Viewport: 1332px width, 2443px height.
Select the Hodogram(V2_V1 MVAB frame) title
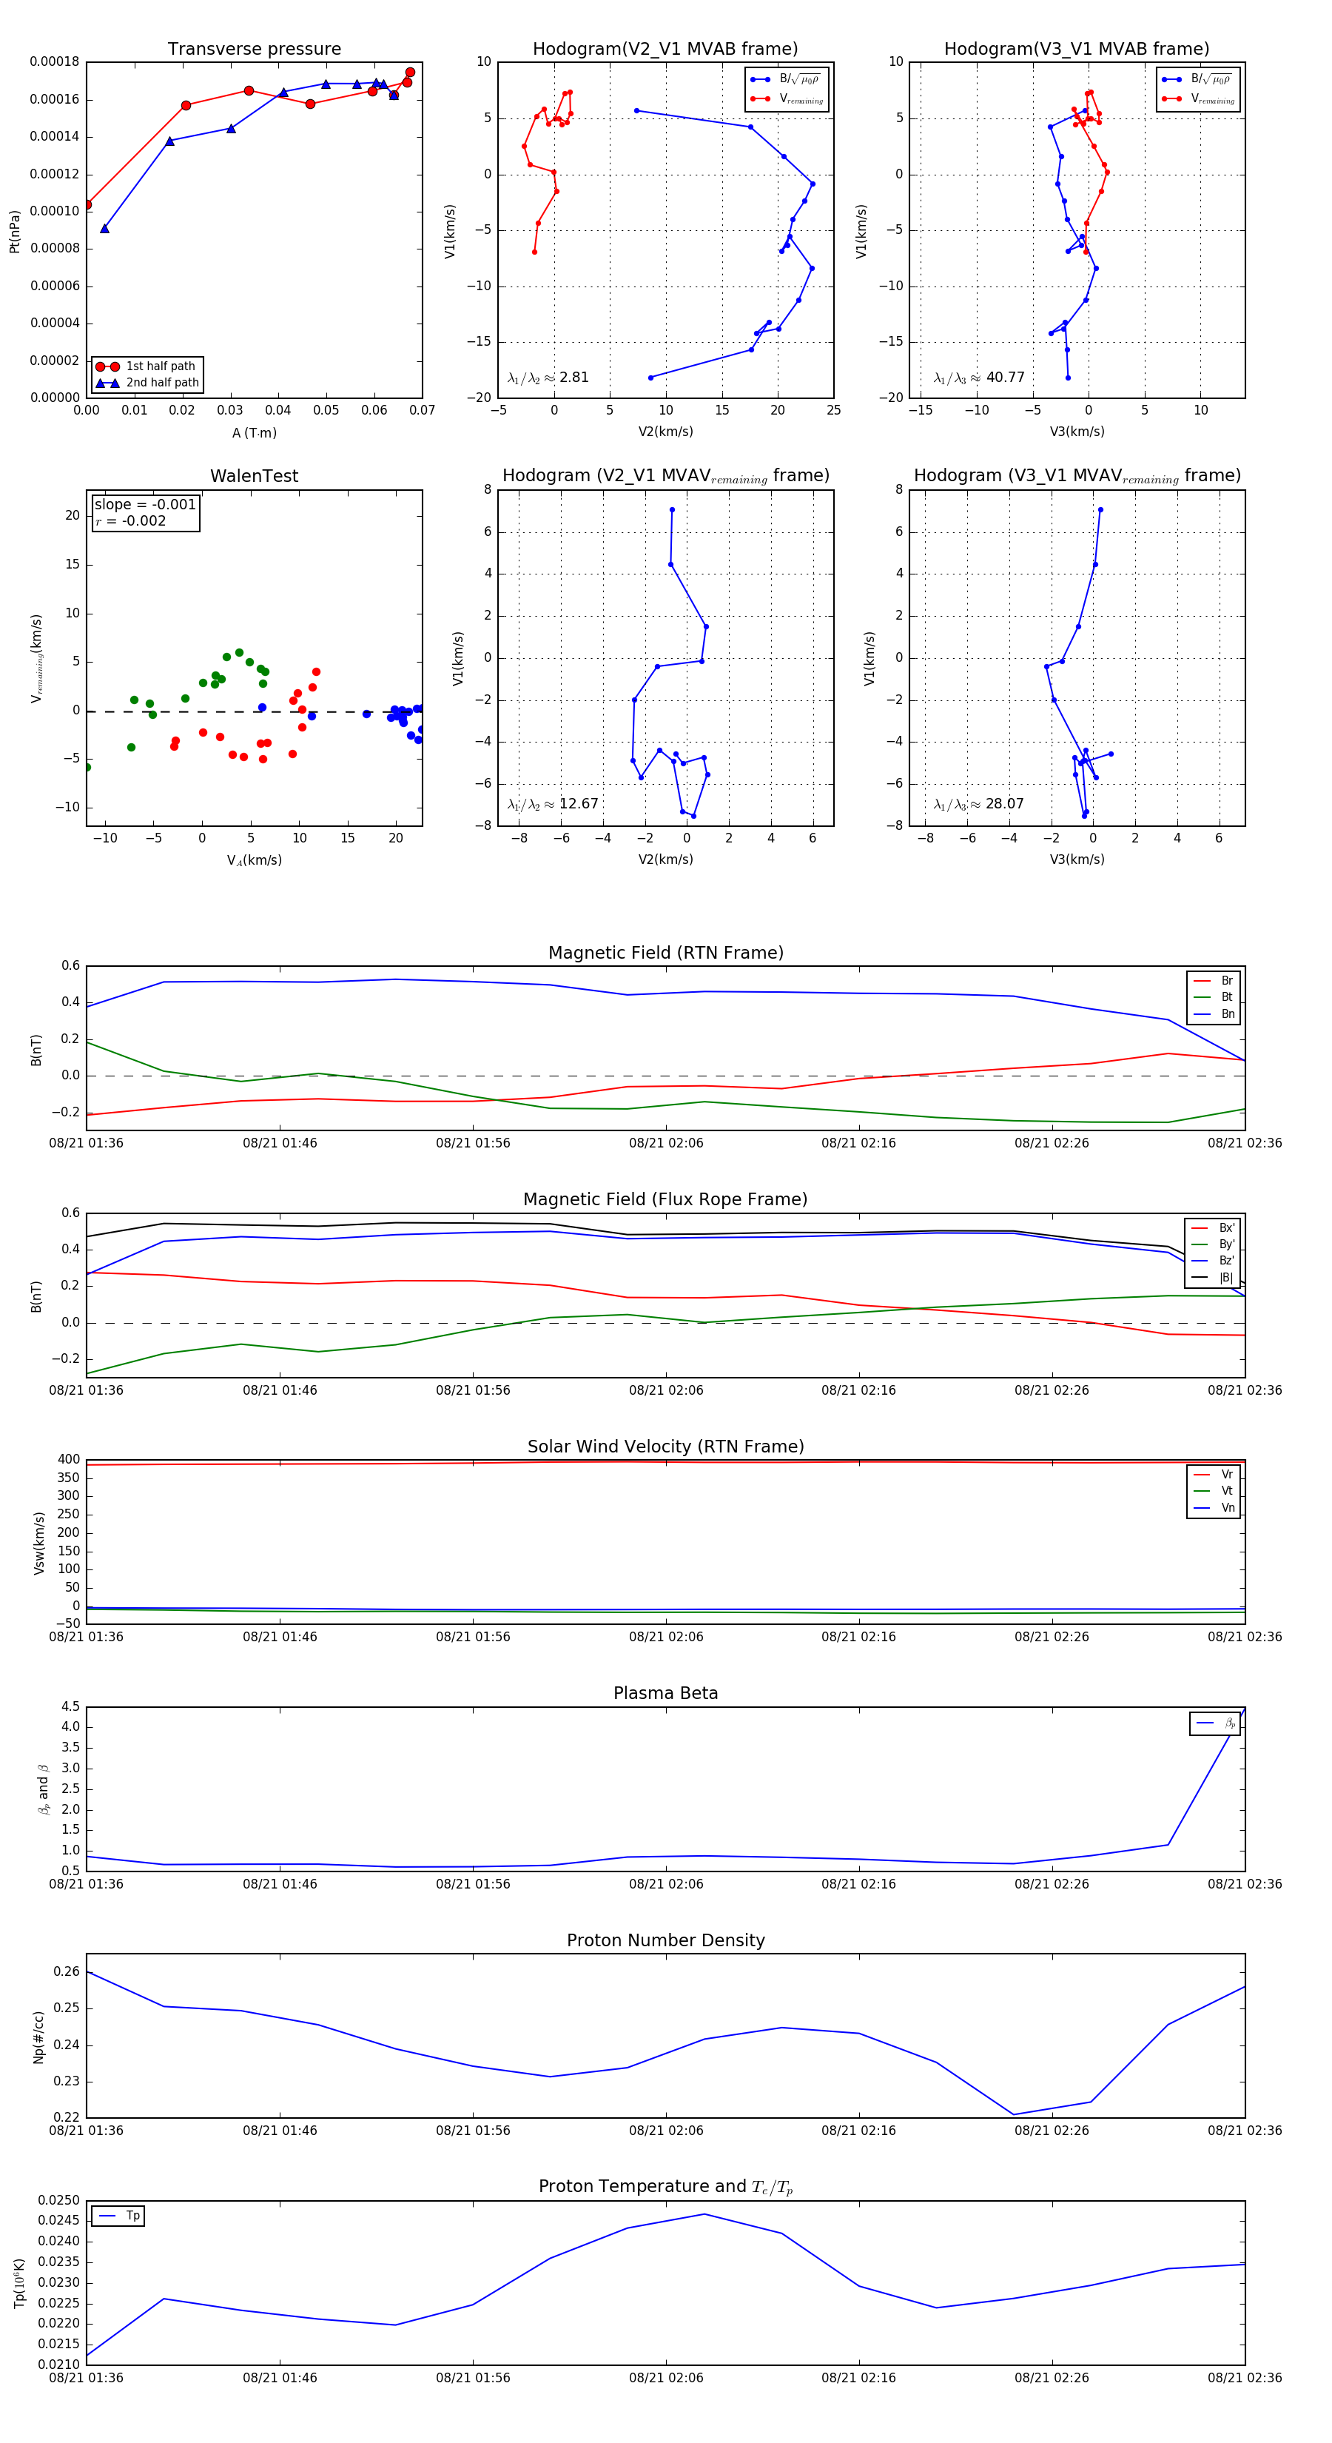pyautogui.click(x=665, y=50)
